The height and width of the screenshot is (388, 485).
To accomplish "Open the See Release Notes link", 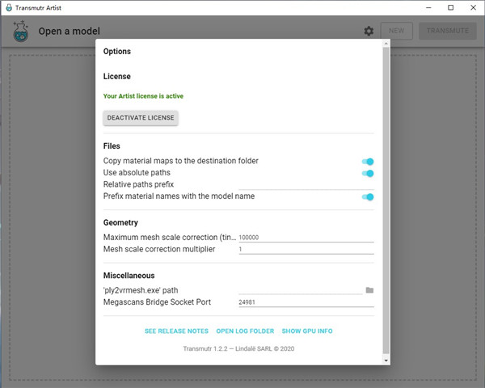I will [176, 331].
